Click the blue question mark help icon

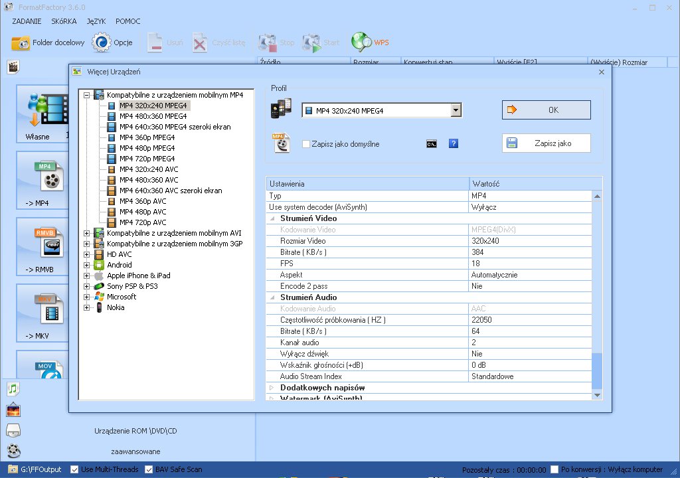453,143
